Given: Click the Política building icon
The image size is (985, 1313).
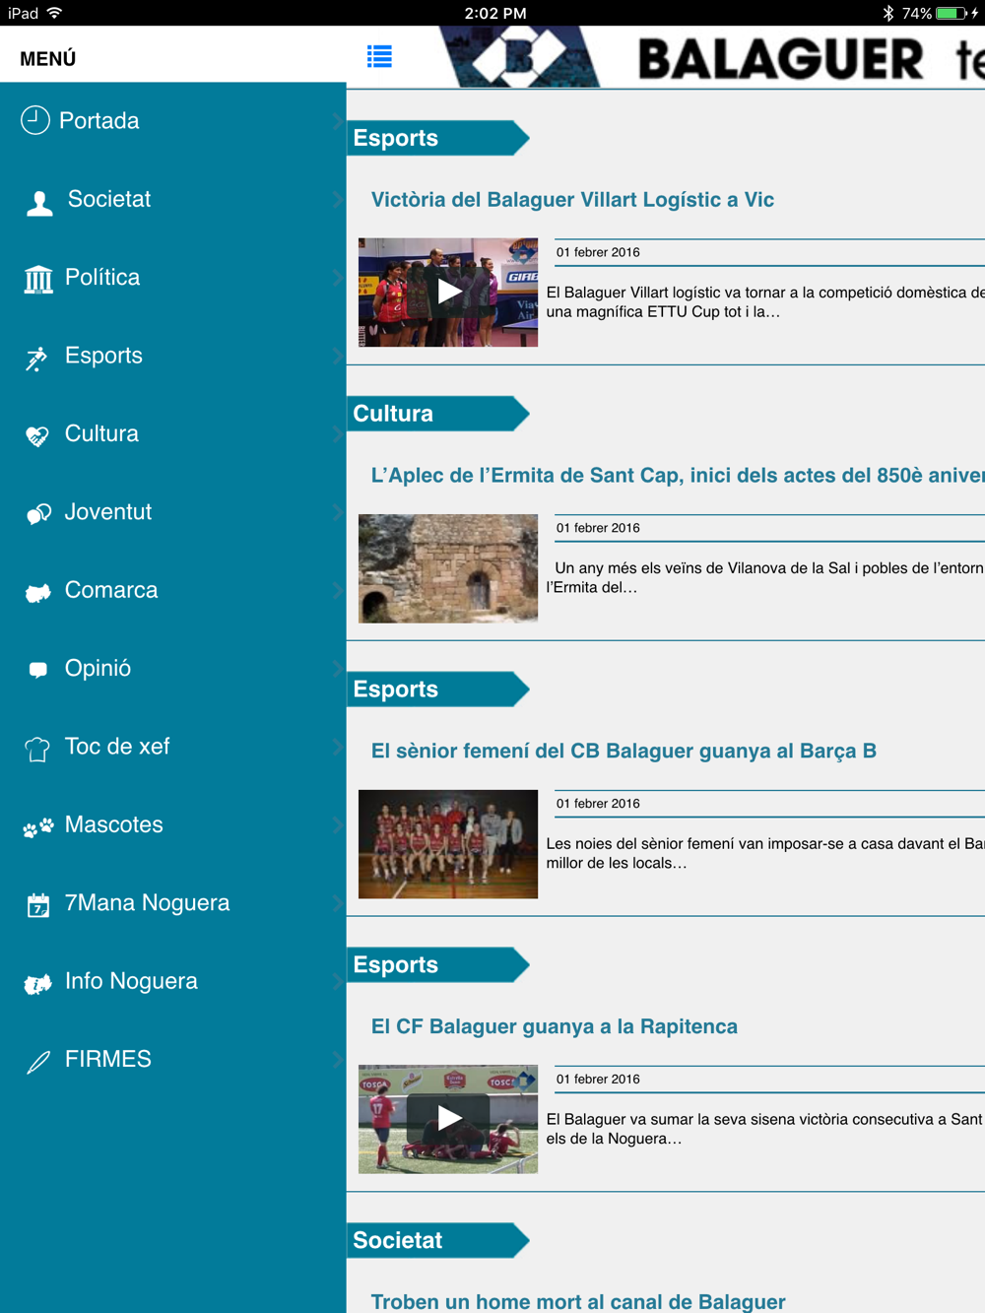Looking at the screenshot, I should click(x=38, y=280).
